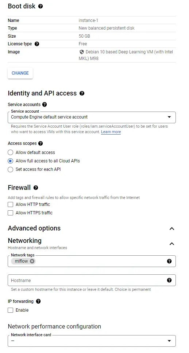Select Set access for each API
Screen dimensions: 189x353
tap(10, 169)
